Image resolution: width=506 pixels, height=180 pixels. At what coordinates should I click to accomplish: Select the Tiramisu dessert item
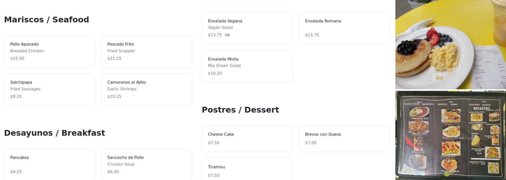(x=247, y=170)
